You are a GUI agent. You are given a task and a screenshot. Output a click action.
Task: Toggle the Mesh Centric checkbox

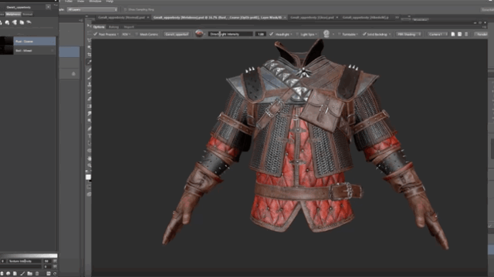[x=137, y=34]
